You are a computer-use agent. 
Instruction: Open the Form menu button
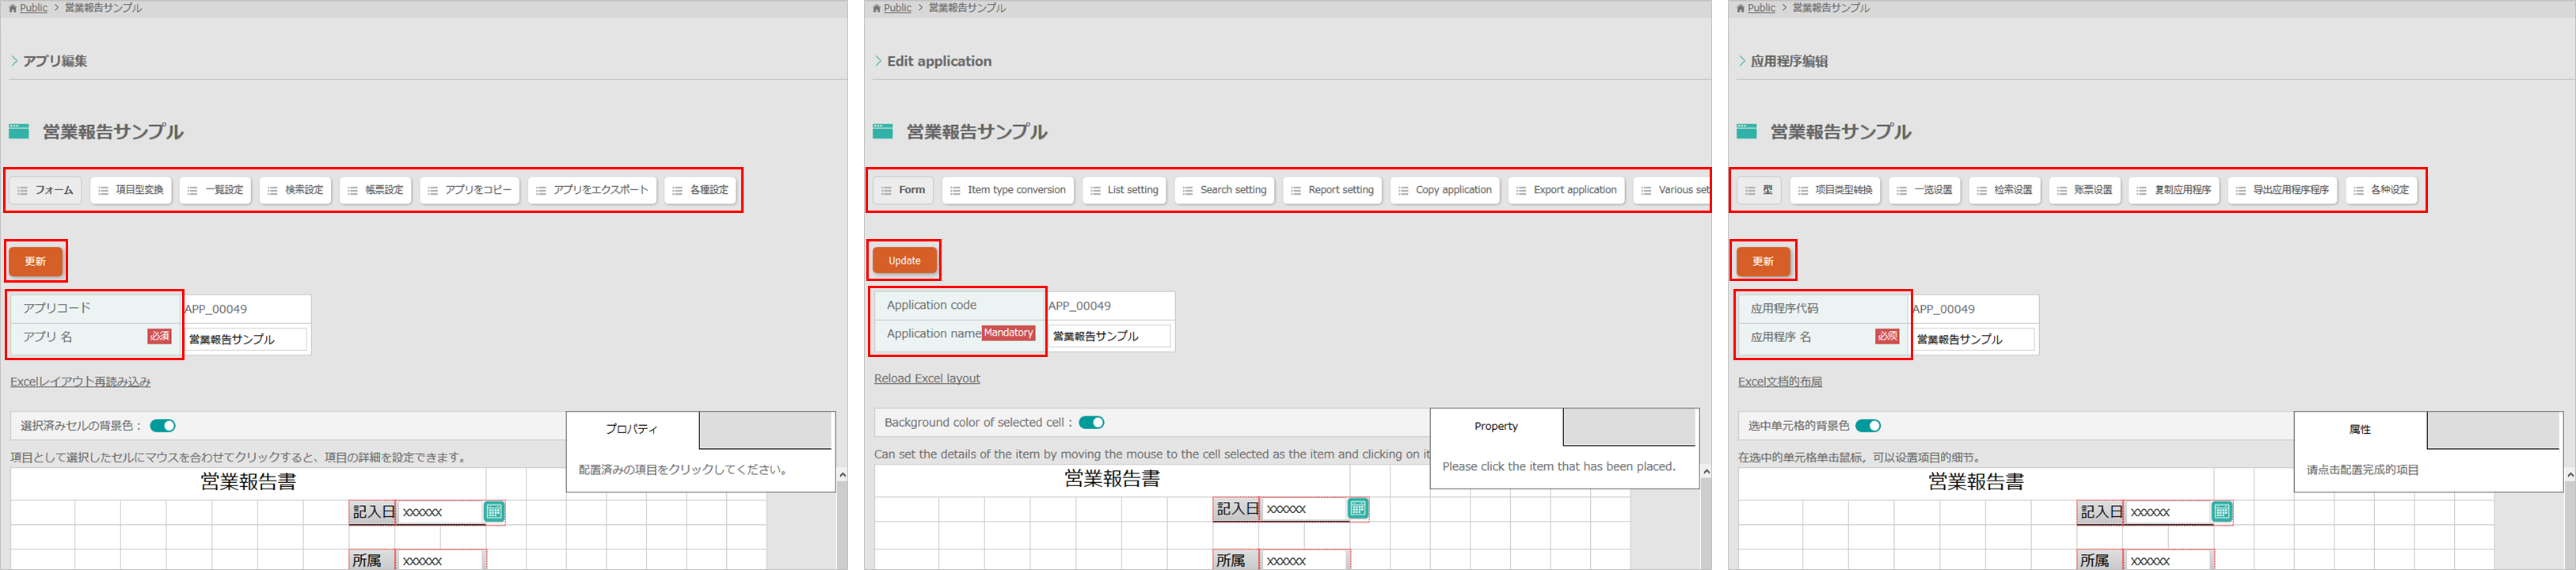tap(904, 190)
